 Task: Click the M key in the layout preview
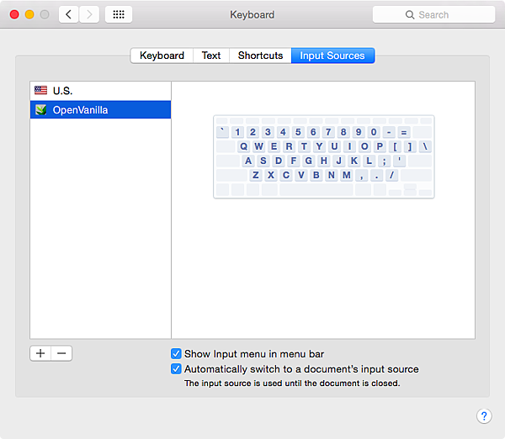tap(347, 175)
